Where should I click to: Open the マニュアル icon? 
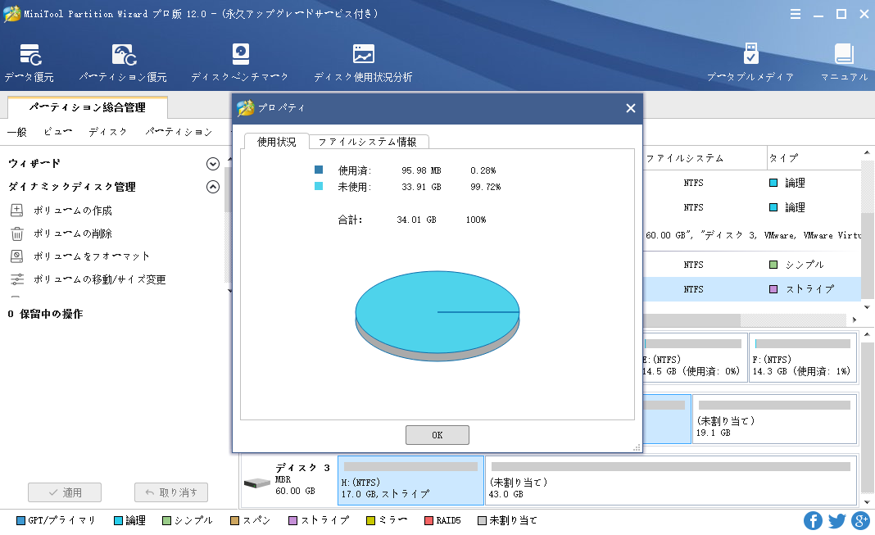[x=844, y=63]
